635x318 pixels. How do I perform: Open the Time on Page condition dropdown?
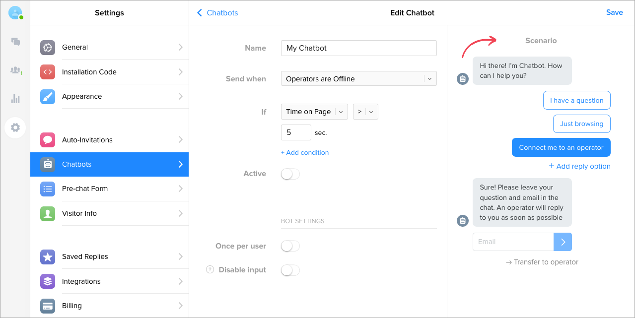pyautogui.click(x=314, y=112)
